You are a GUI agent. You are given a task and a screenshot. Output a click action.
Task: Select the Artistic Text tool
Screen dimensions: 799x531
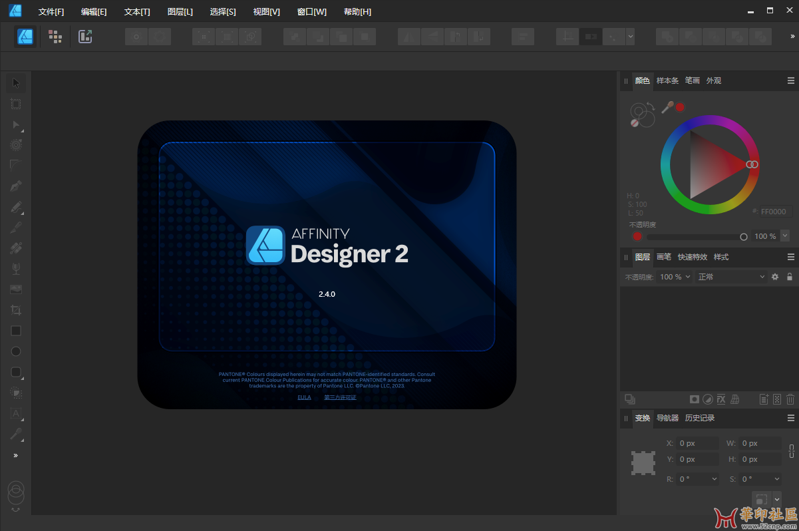coord(16,413)
